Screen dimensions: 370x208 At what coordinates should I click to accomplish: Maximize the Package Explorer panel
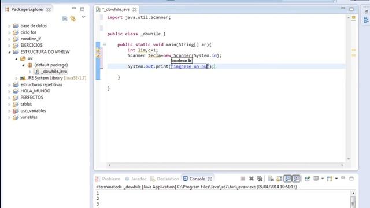tap(82, 9)
